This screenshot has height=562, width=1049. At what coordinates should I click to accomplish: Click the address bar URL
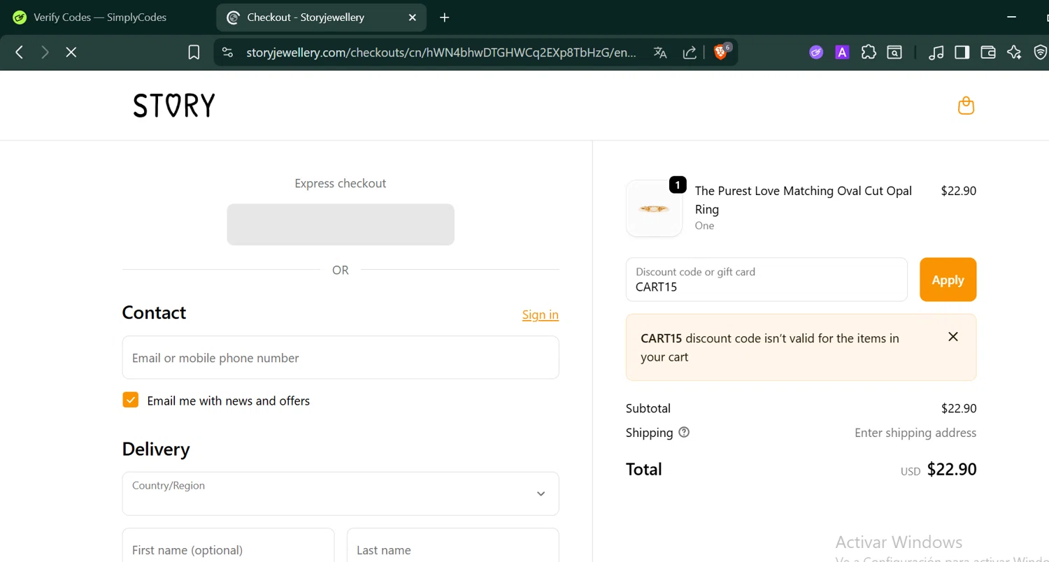click(441, 52)
